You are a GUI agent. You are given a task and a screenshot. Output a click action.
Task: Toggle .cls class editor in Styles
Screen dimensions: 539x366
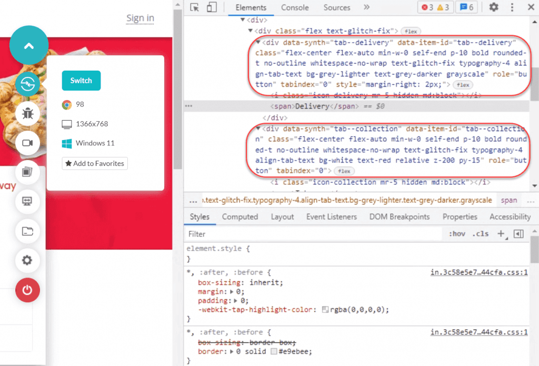tap(480, 233)
